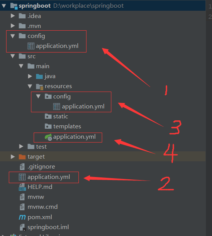
Task: Select the pom.xml file name
Action: point(40,217)
